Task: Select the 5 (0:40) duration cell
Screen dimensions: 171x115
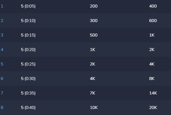Action: pos(28,107)
